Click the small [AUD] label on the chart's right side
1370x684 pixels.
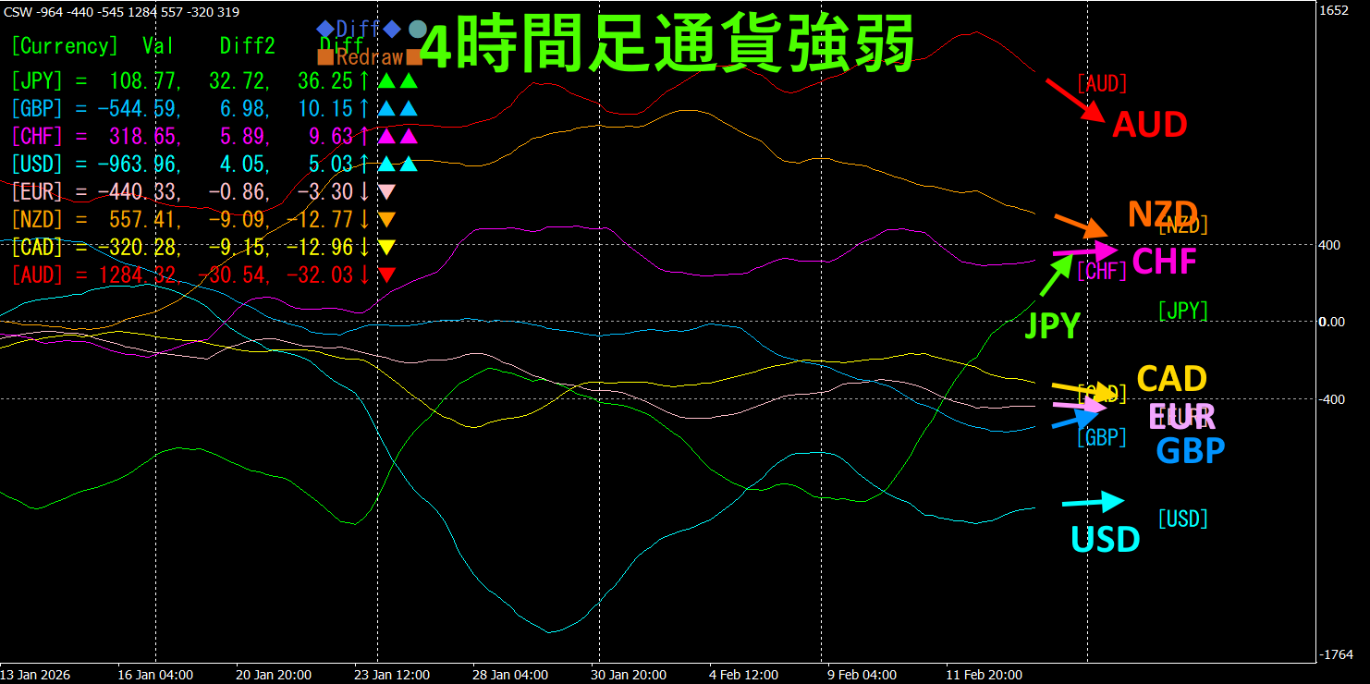(x=1102, y=84)
